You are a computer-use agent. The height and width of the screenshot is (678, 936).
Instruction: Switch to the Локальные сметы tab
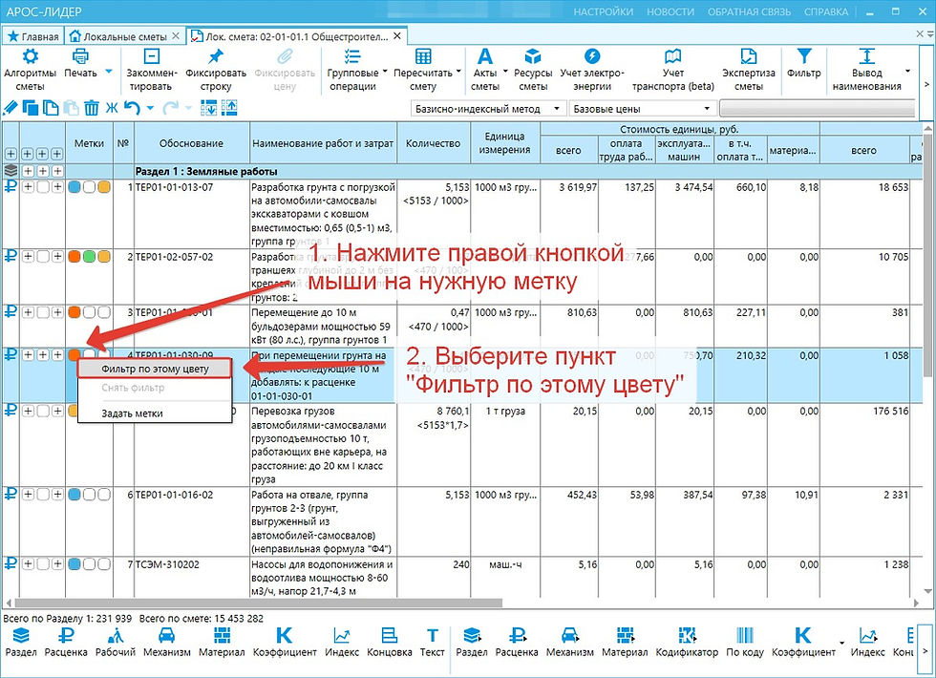(124, 36)
